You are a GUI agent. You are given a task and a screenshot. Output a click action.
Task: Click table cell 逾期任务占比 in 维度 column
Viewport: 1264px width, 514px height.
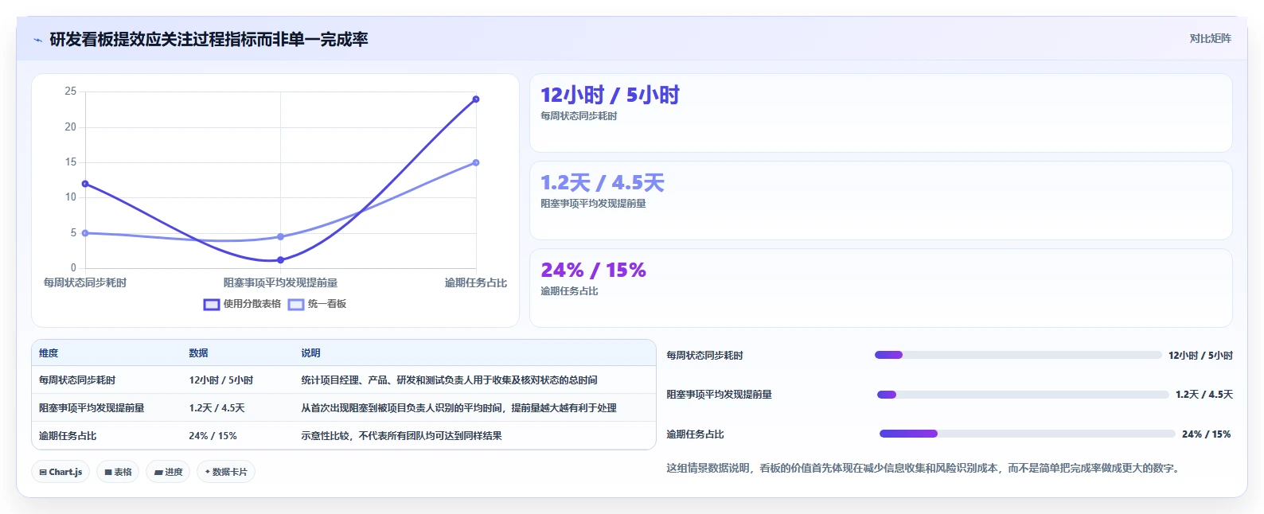point(68,436)
